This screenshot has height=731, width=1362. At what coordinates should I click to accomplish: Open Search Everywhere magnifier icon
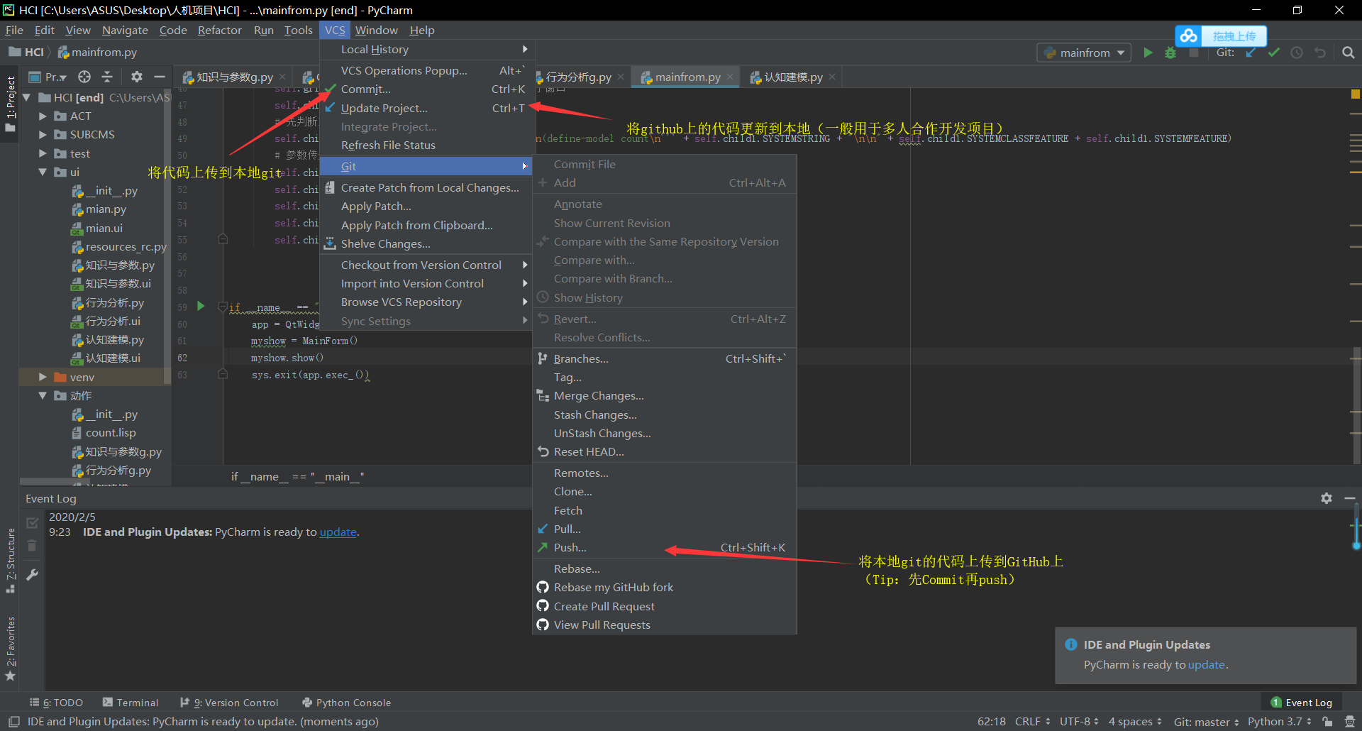click(1349, 53)
